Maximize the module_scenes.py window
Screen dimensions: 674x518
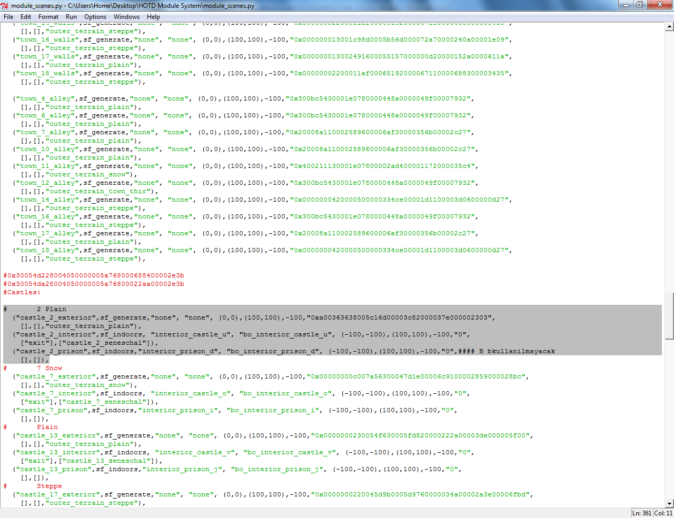pos(639,5)
